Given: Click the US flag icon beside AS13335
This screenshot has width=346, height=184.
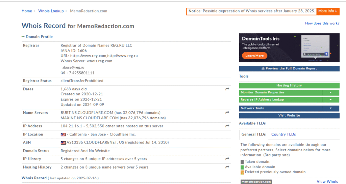Looking at the screenshot, I should [x=63, y=143].
